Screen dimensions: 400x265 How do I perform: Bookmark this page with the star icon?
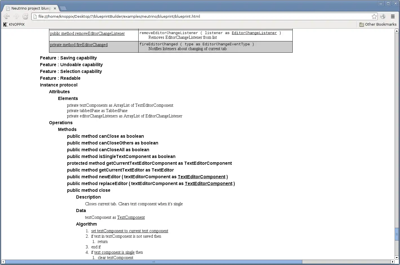coord(374,17)
